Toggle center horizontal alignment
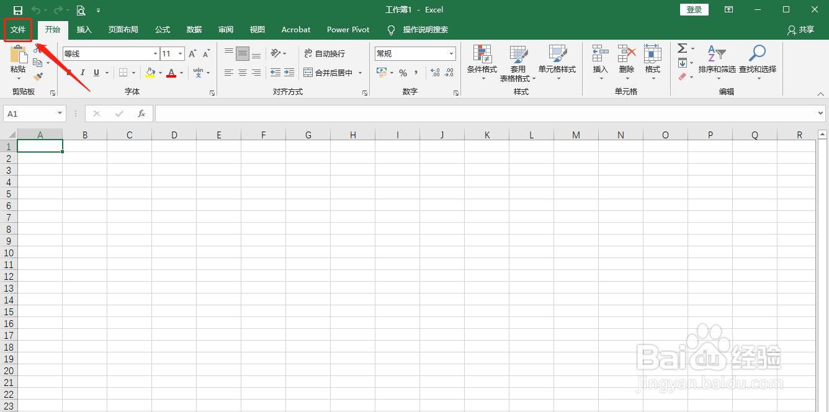 (243, 73)
